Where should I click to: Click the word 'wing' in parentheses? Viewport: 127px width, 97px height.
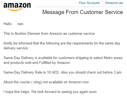[x=37, y=82]
